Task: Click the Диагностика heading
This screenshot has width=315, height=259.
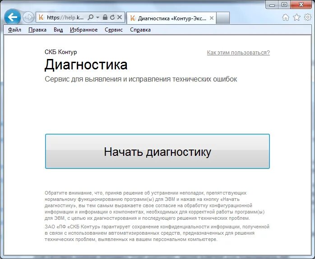Action: point(86,65)
